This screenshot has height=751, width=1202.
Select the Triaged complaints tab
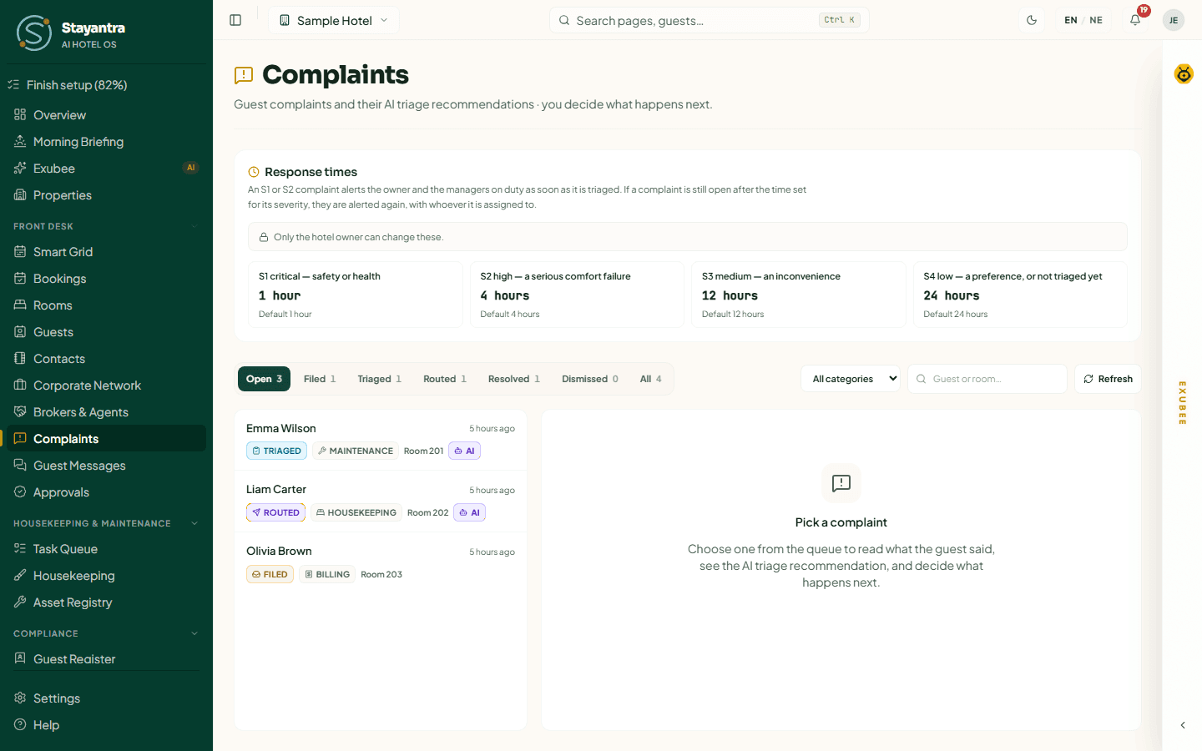tap(380, 379)
